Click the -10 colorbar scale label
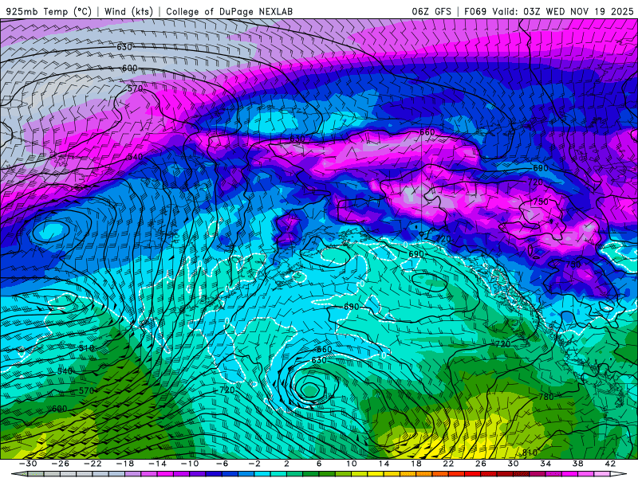 tap(190, 464)
